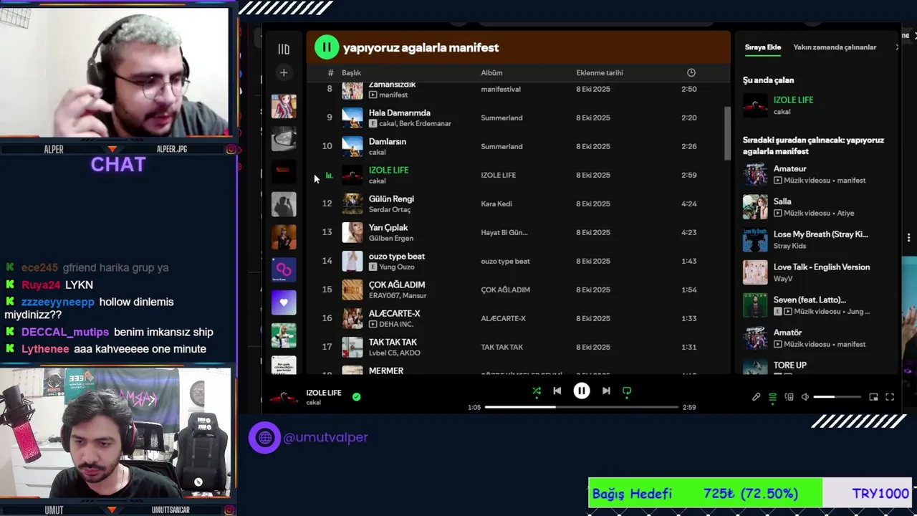The height and width of the screenshot is (516, 917).
Task: Click the IZOLE LIFE cover in the player bar
Action: (x=284, y=397)
